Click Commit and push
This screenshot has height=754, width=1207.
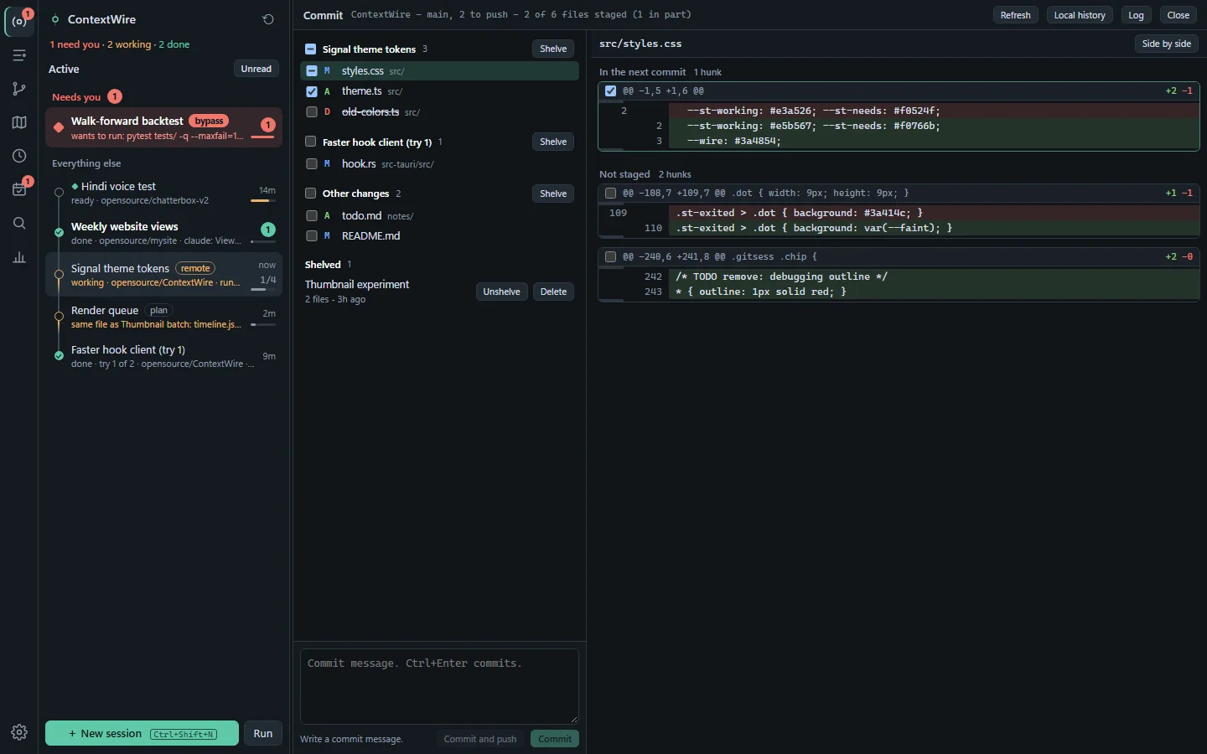pyautogui.click(x=480, y=739)
